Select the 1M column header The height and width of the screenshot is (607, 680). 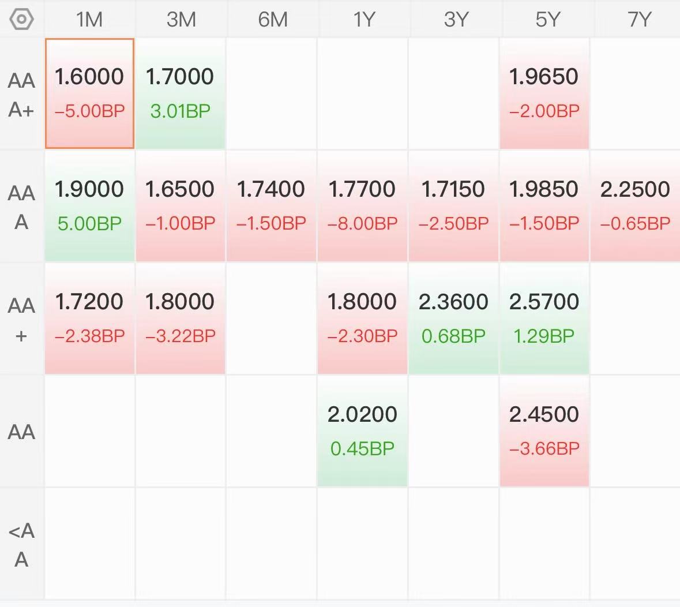coord(89,19)
